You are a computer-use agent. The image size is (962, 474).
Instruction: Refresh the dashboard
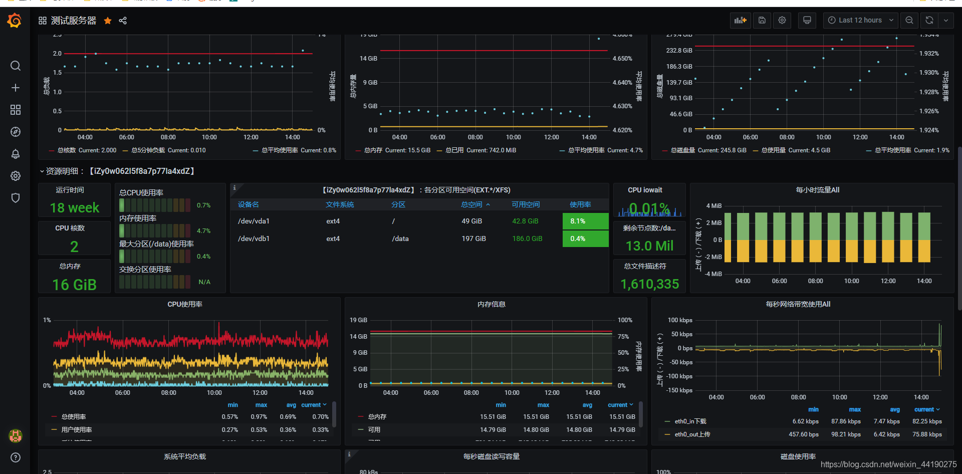point(929,20)
